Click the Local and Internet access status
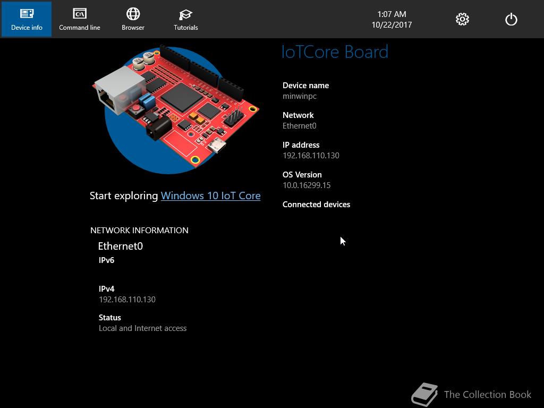The image size is (544, 408). point(142,328)
